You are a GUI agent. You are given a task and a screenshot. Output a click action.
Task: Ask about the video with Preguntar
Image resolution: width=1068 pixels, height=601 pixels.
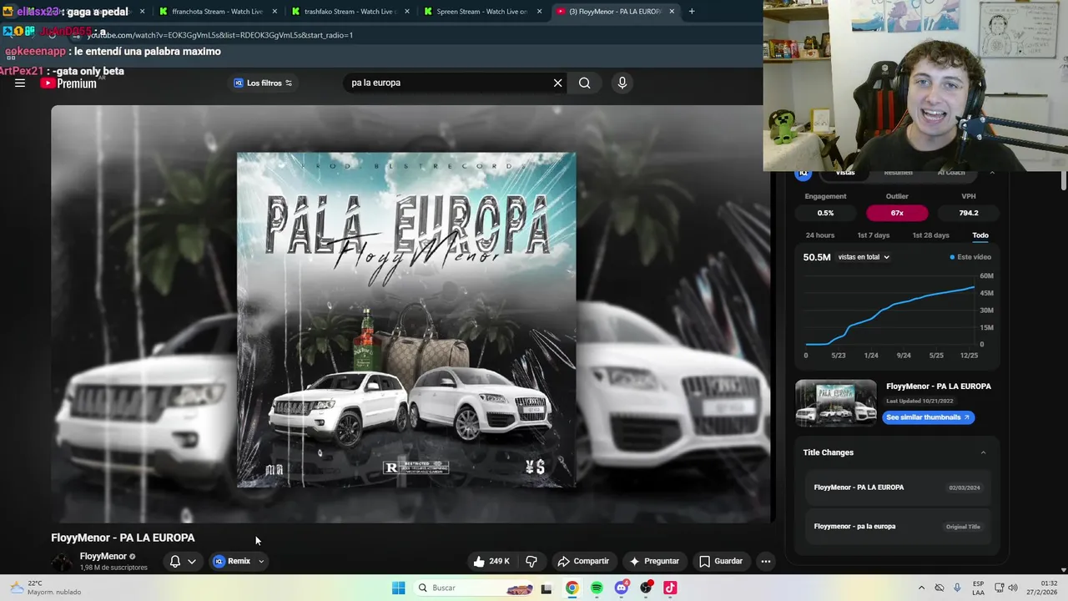tap(654, 561)
